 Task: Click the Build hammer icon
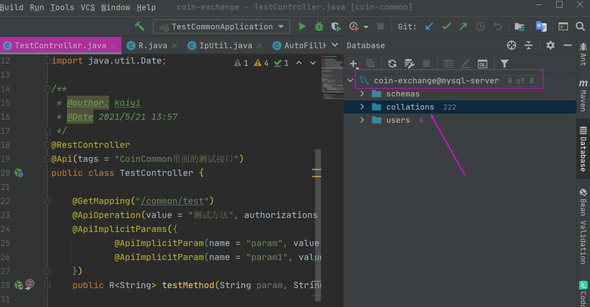pos(139,26)
